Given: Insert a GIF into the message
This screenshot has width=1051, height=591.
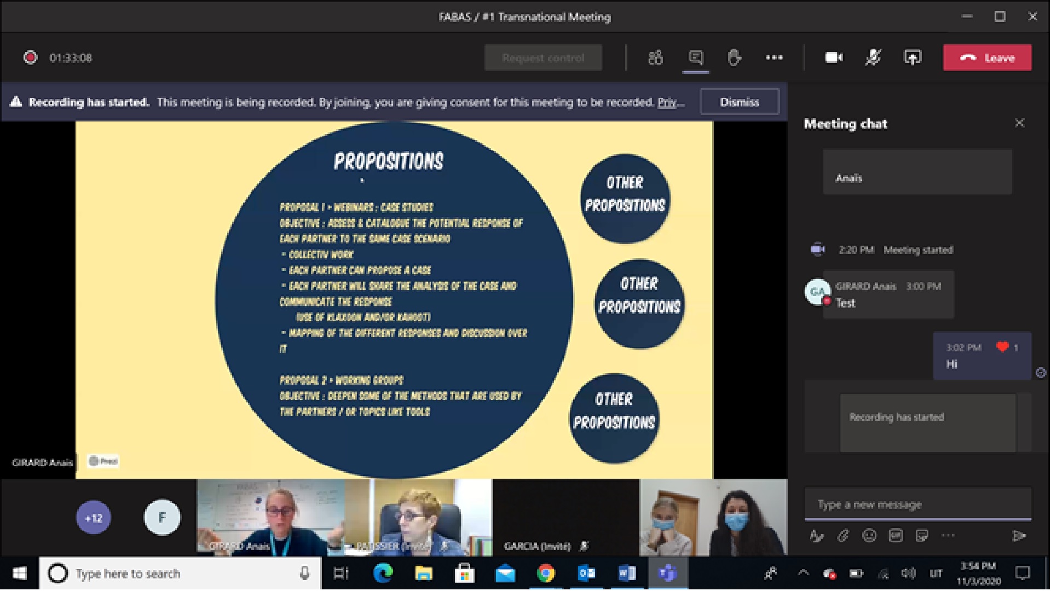Looking at the screenshot, I should coord(896,536).
